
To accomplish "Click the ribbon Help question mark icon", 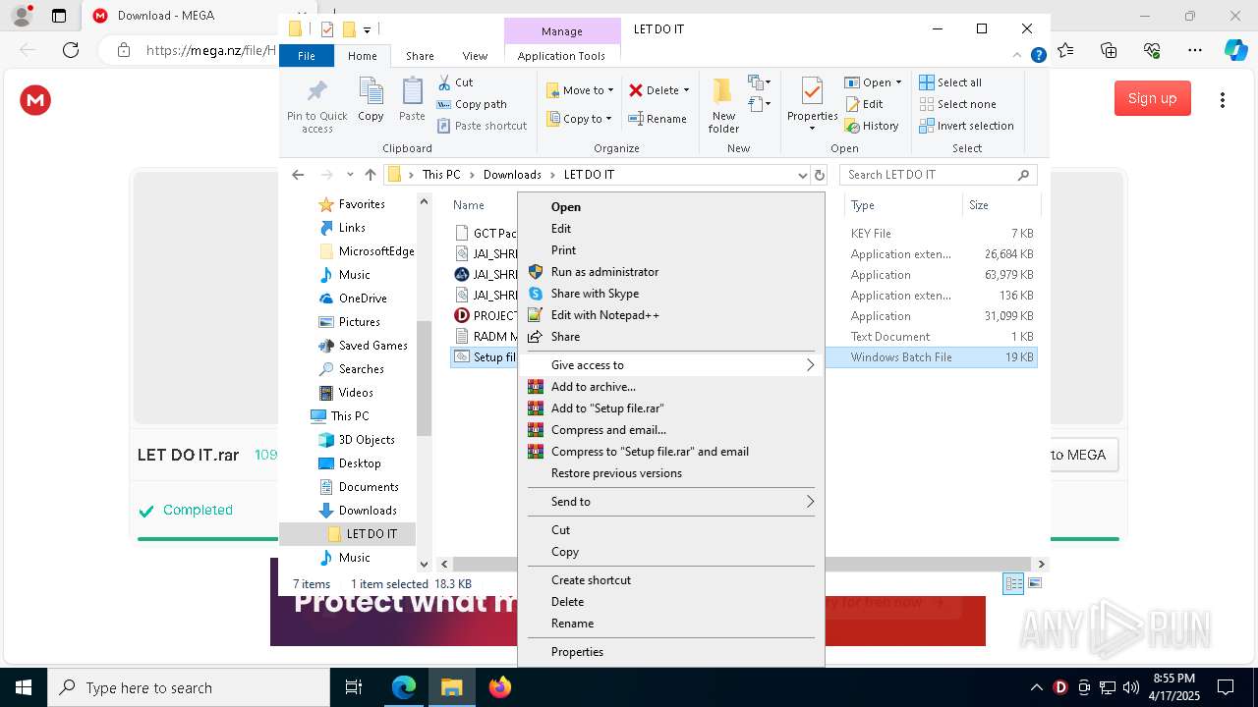I will coord(1038,56).
